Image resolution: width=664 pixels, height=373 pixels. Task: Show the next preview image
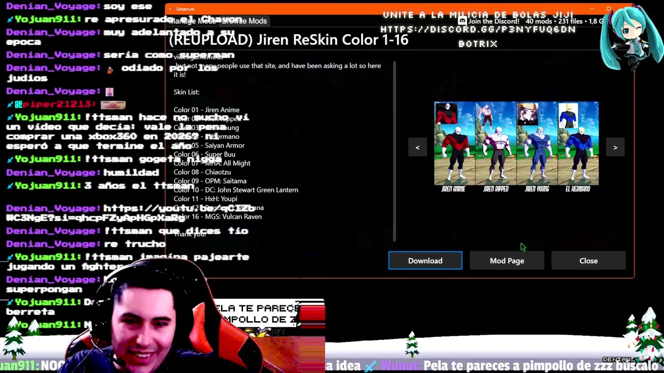pos(615,148)
